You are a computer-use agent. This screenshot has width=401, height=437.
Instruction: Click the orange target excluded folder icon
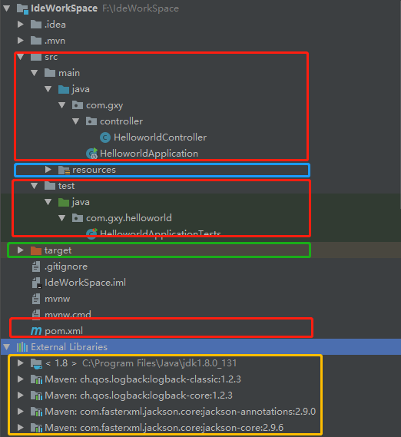point(36,250)
